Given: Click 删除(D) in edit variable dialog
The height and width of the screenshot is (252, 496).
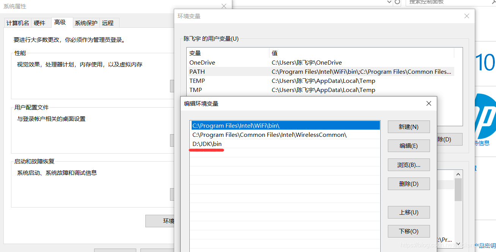Looking at the screenshot, I should [x=409, y=184].
